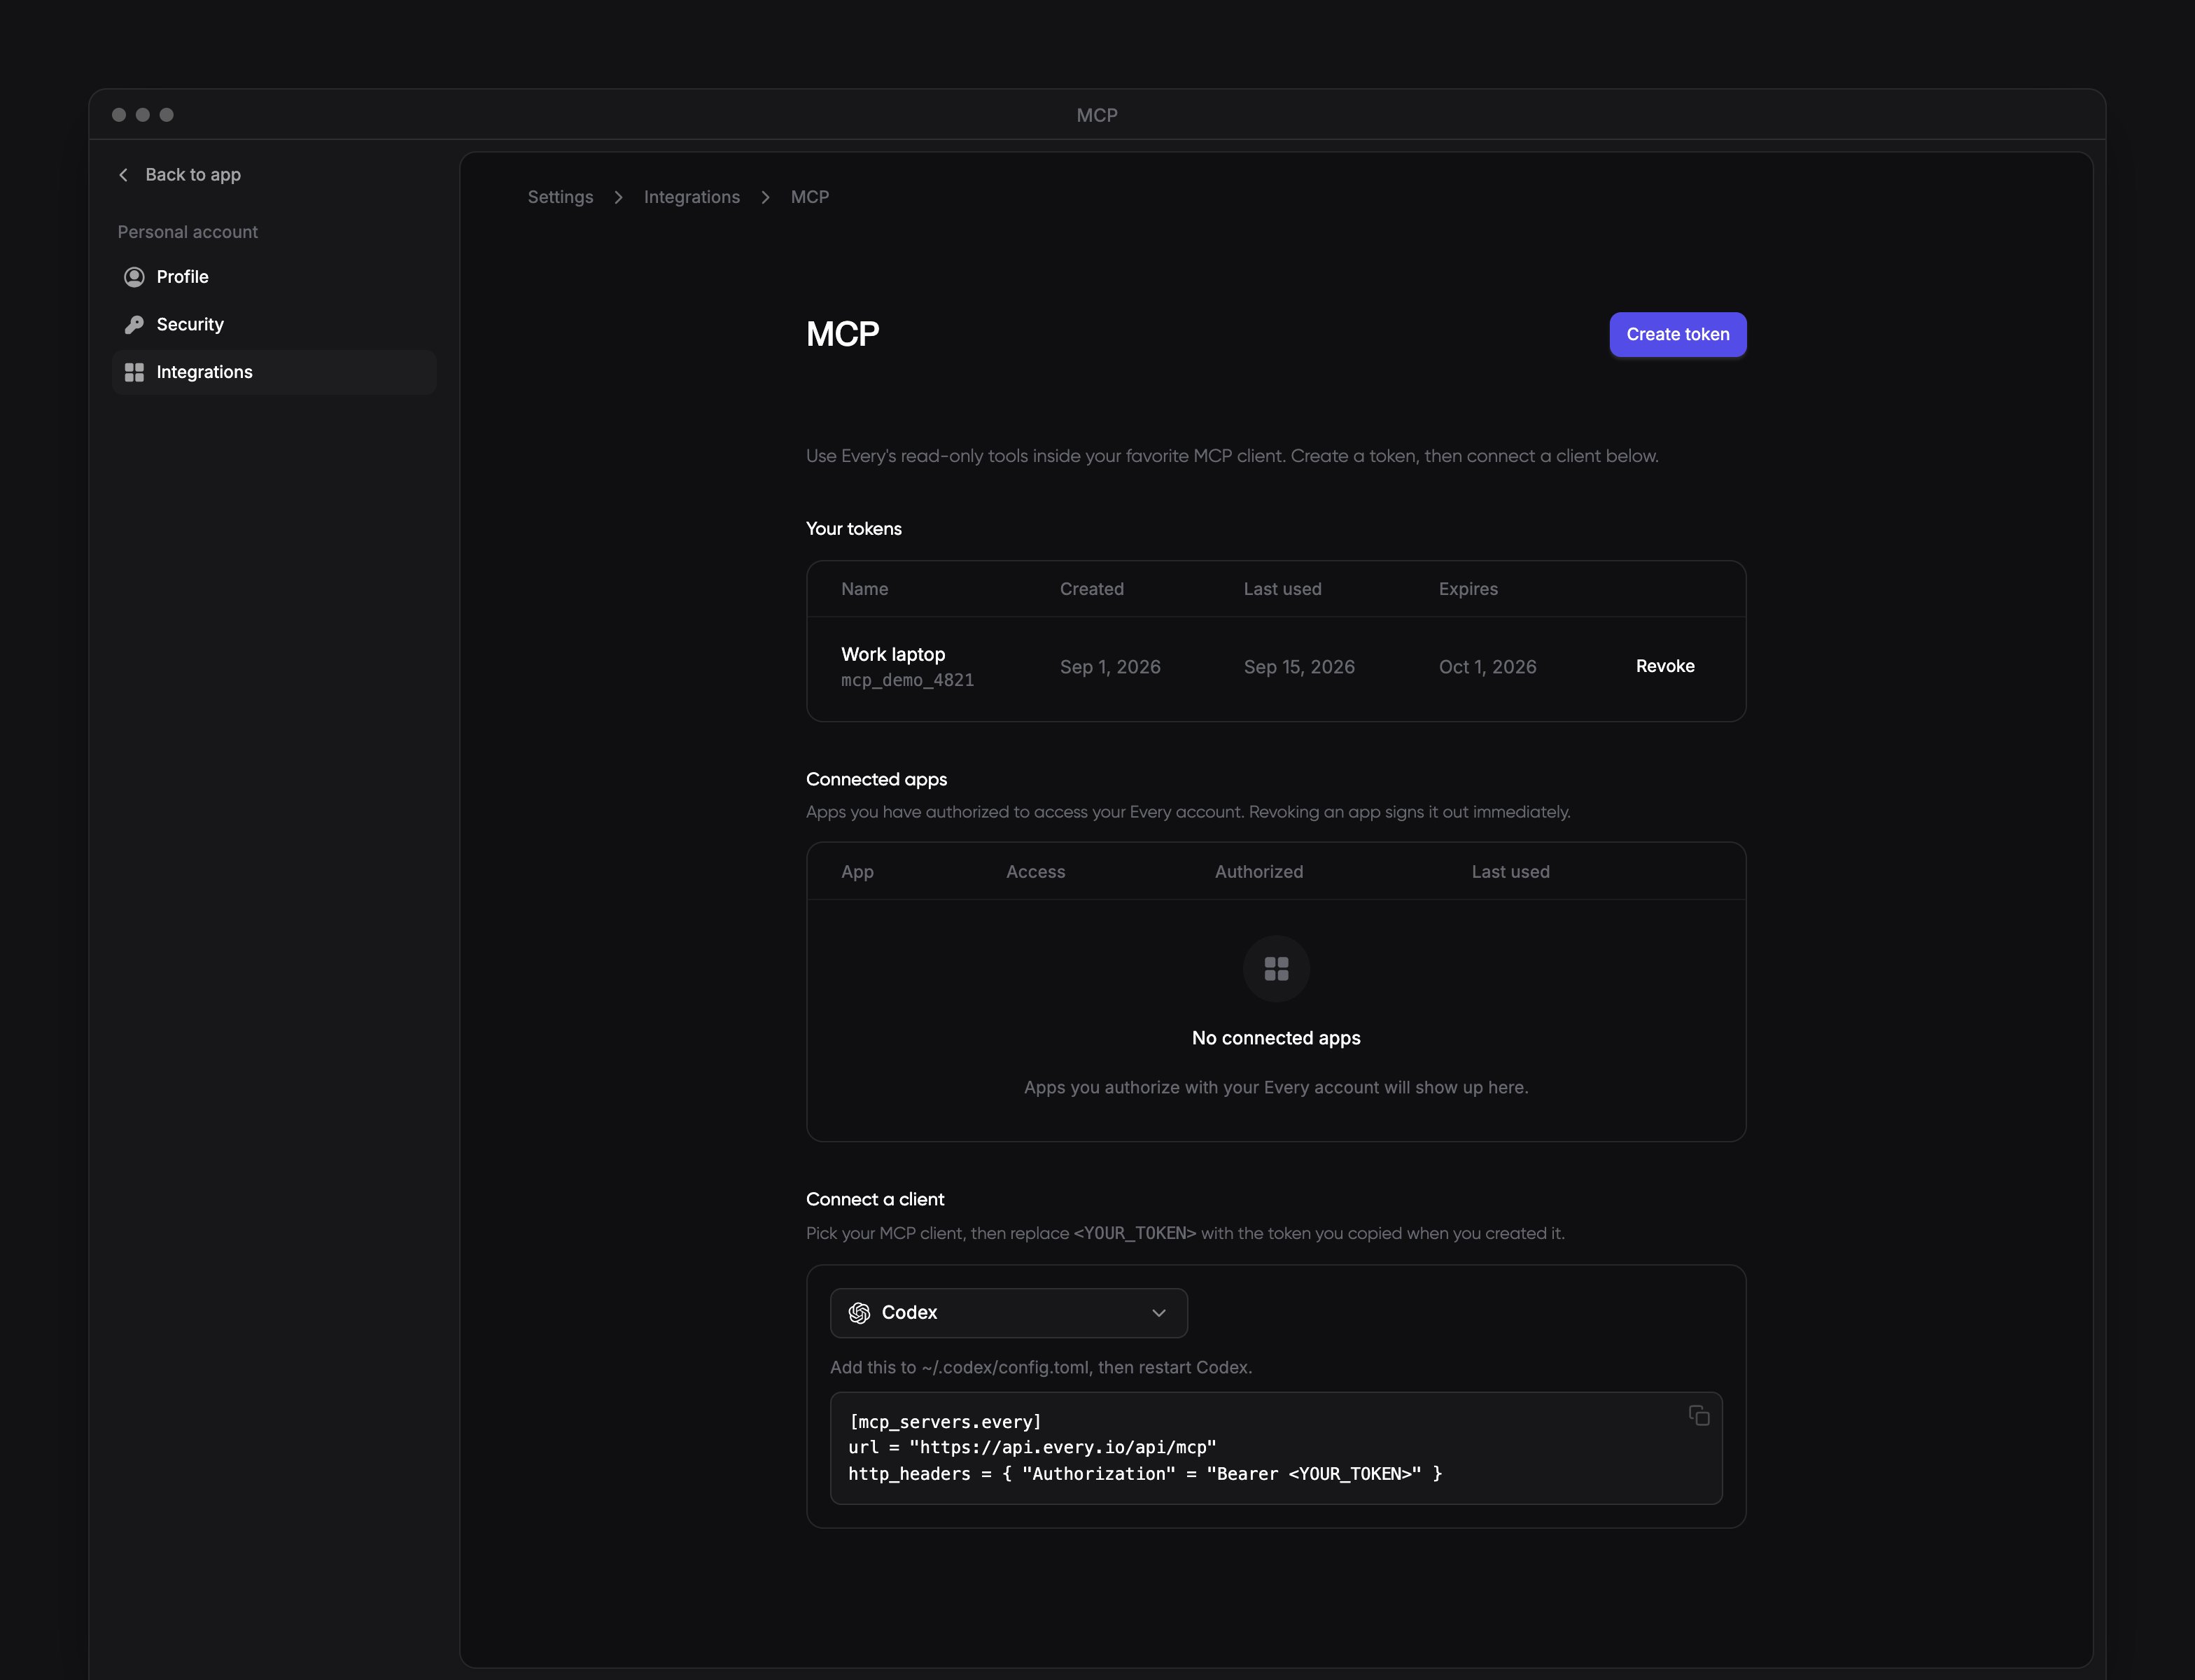Click the Codex logo icon in selector
The height and width of the screenshot is (1680, 2195).
click(859, 1313)
